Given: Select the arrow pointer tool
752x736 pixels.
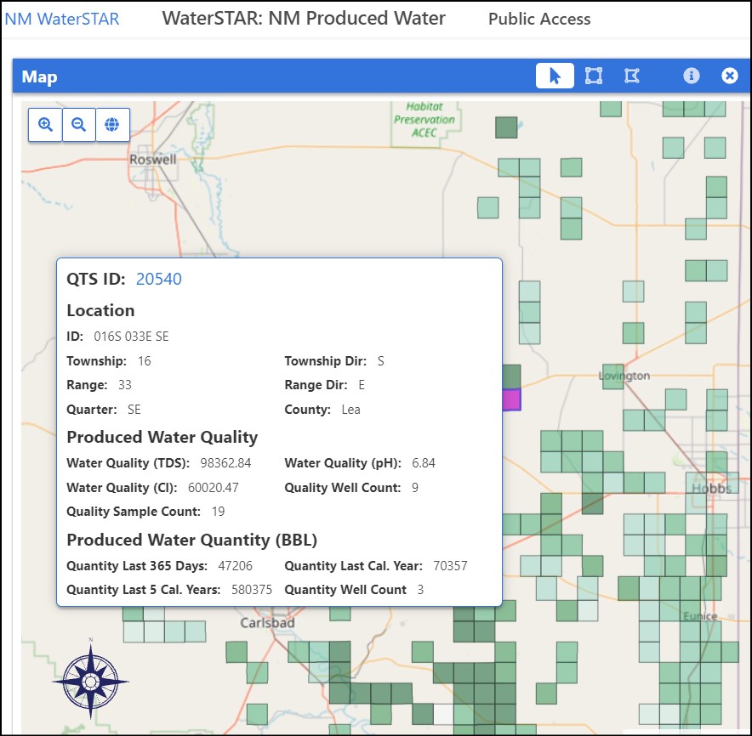Looking at the screenshot, I should [x=555, y=76].
